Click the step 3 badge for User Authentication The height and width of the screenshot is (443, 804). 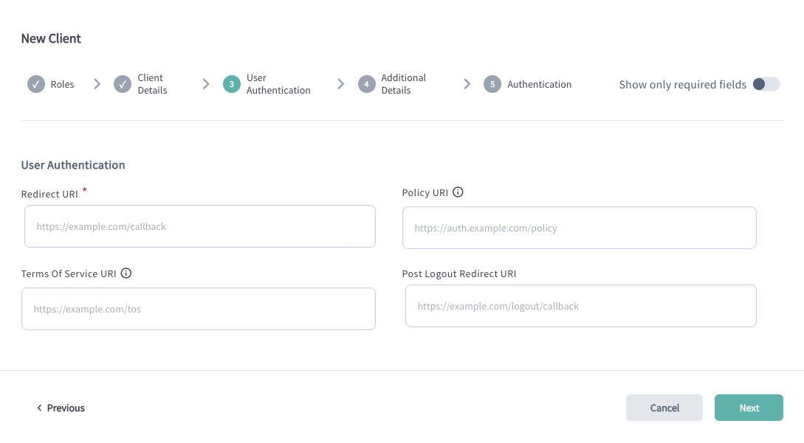[x=231, y=84]
